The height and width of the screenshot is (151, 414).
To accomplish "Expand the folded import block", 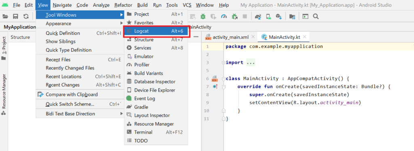I will [223, 63].
